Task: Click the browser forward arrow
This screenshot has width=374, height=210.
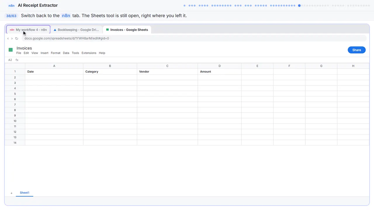Action: pos(12,38)
